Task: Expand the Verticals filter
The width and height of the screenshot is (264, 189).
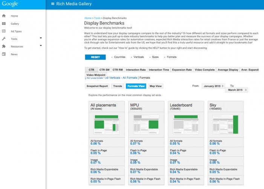Action: pyautogui.click(x=137, y=57)
